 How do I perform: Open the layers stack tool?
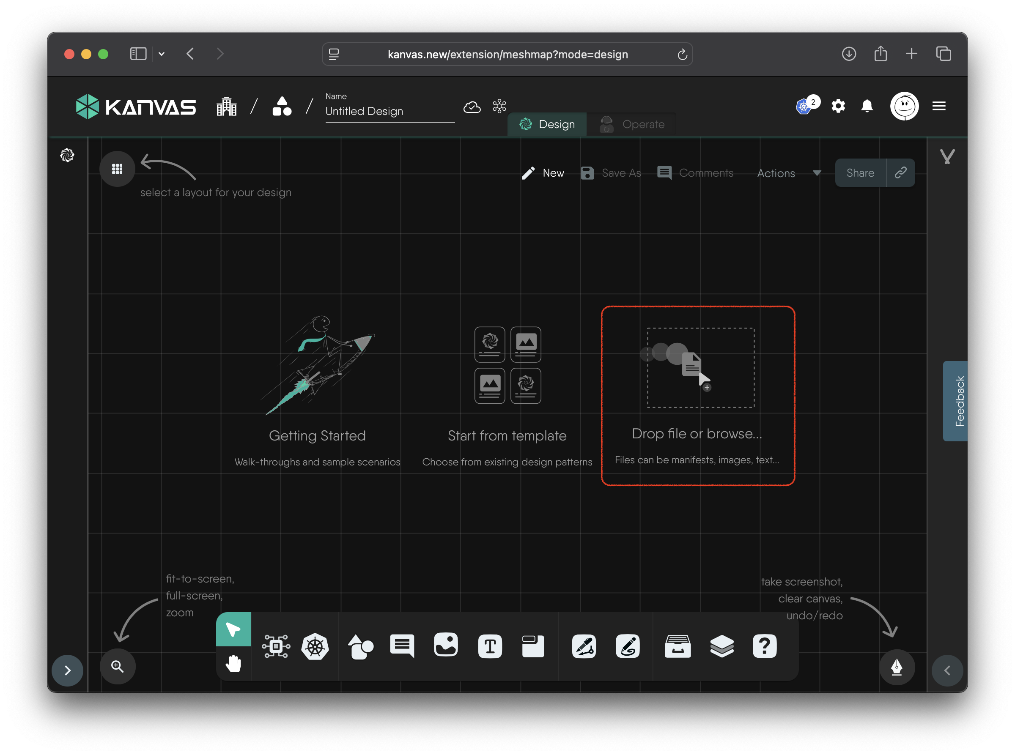coord(721,646)
